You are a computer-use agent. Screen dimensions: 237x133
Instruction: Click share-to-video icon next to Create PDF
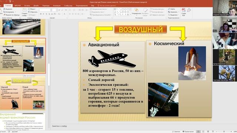189,10
